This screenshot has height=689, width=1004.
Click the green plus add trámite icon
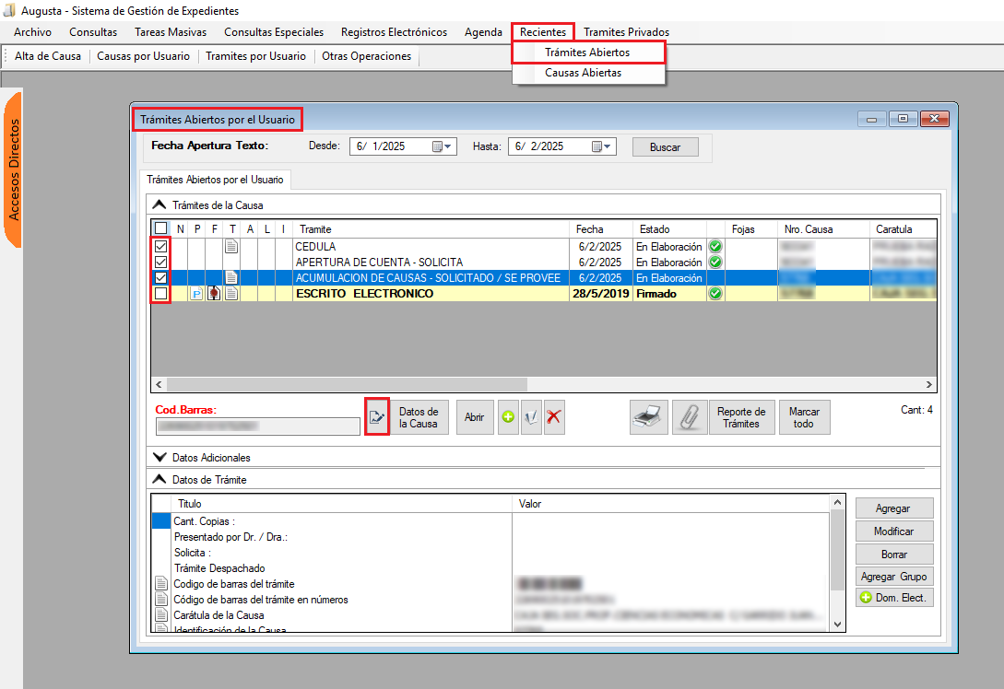(x=508, y=417)
